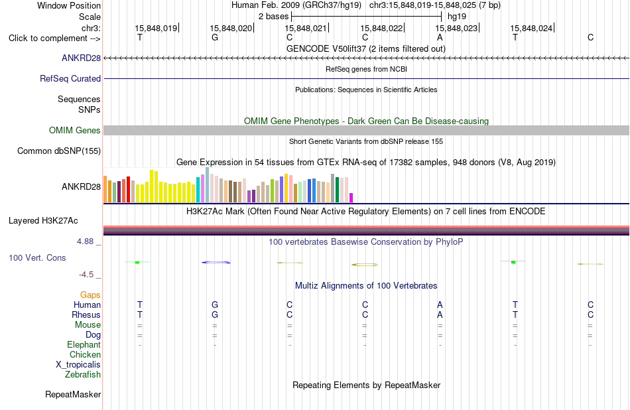Click the Window Position label
The width and height of the screenshot is (630, 410).
click(x=69, y=5)
